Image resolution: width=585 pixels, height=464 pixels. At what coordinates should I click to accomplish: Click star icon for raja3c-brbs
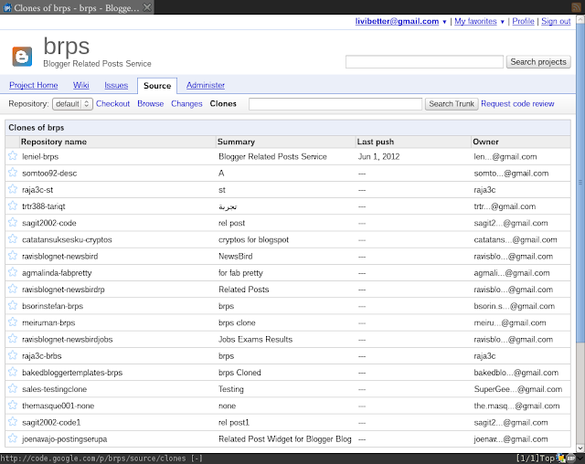pos(13,355)
